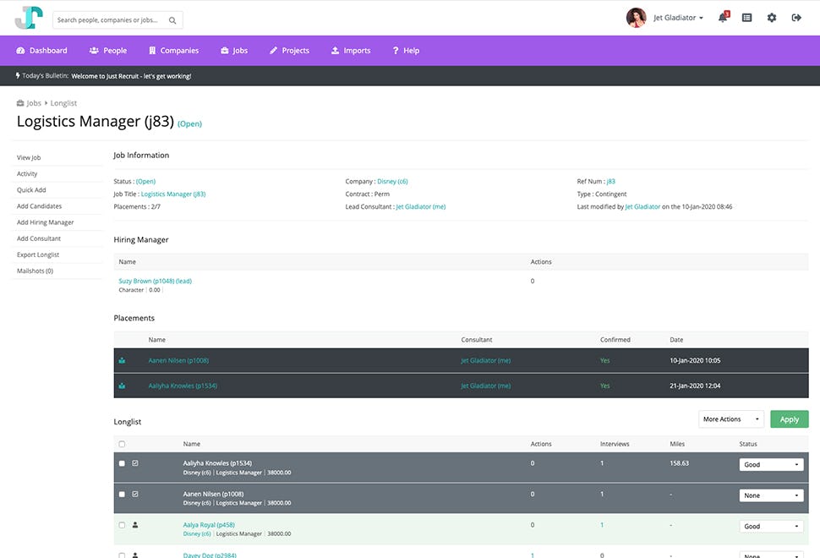This screenshot has height=558, width=820.
Task: Select the checkbox for Davey Dog
Action: [121, 555]
